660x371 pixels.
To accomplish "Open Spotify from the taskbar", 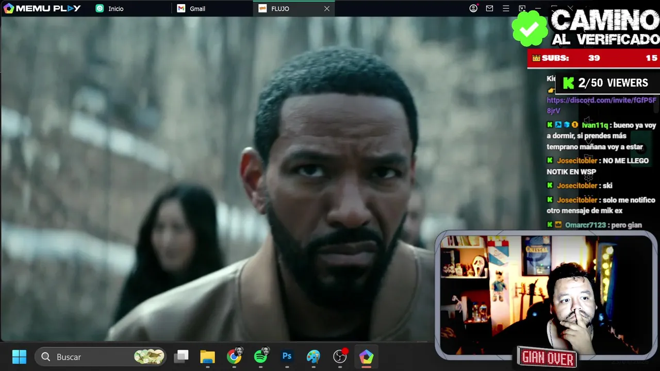I will click(261, 357).
